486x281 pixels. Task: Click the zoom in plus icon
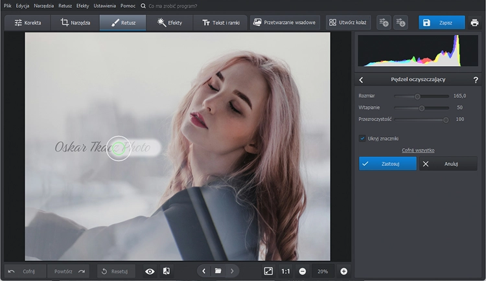[x=343, y=271]
